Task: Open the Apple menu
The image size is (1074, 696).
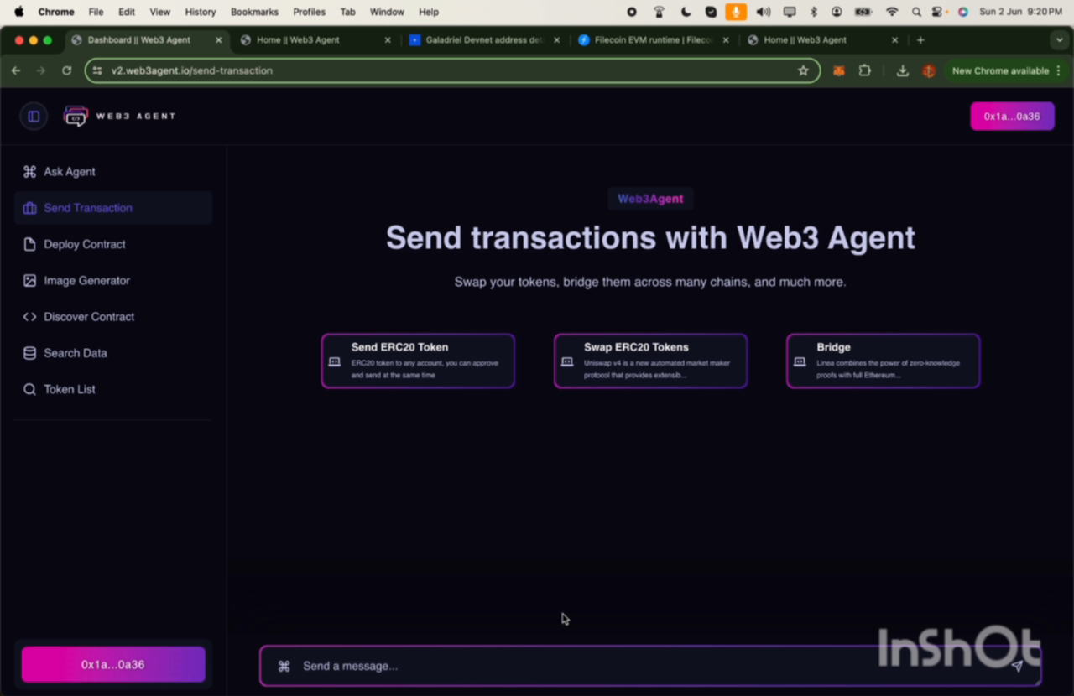Action: coord(18,12)
